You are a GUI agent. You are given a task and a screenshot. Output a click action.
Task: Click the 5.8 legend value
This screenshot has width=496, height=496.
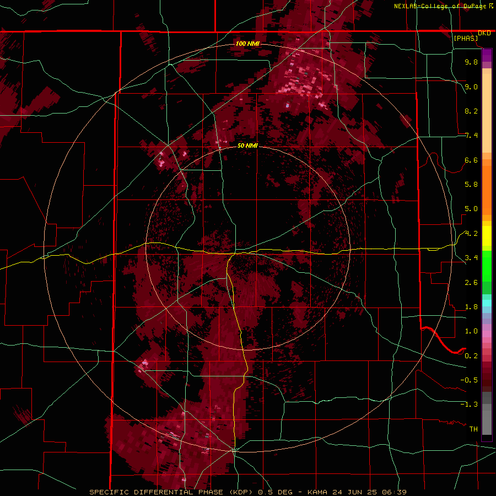click(471, 185)
